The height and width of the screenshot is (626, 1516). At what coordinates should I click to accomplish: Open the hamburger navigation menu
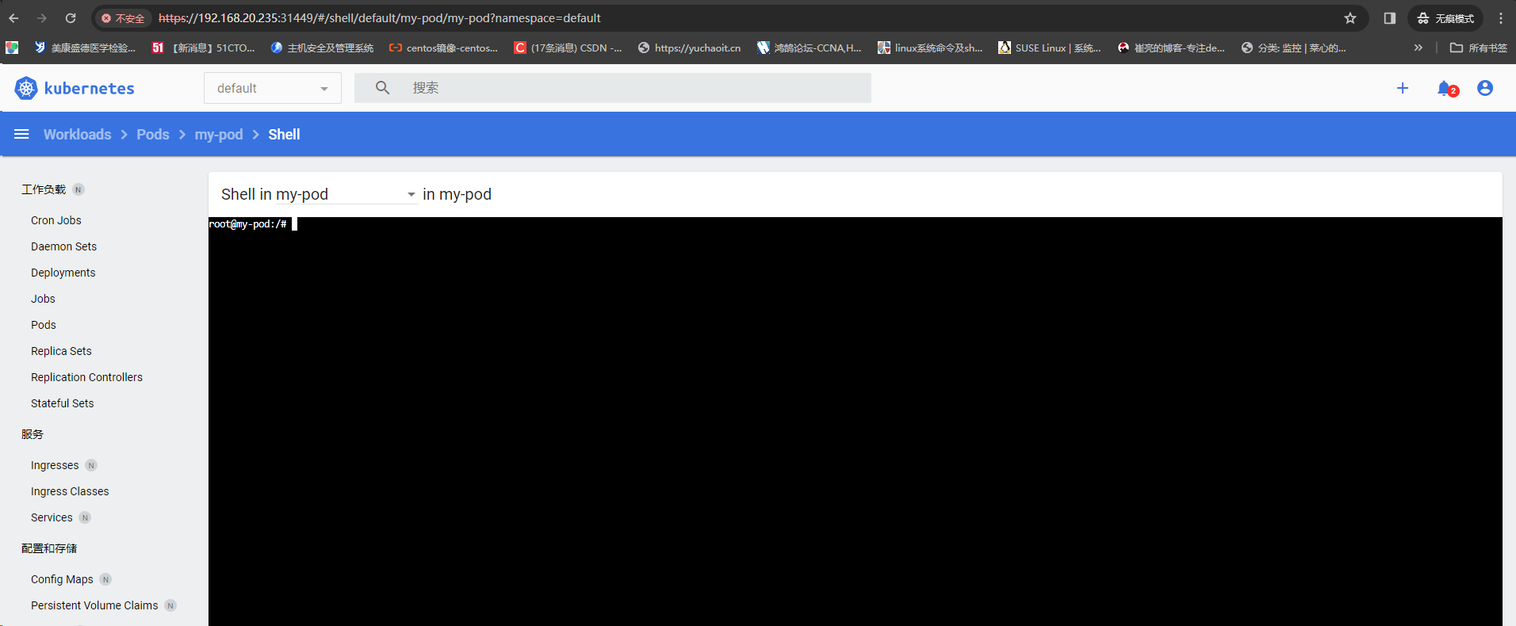click(21, 134)
